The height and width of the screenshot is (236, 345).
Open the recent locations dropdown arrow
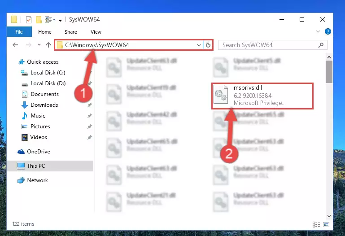[x=39, y=45]
